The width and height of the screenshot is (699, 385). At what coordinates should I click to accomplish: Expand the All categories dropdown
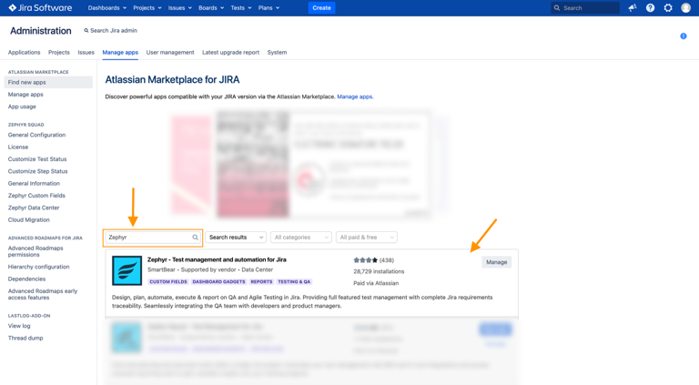pos(301,238)
